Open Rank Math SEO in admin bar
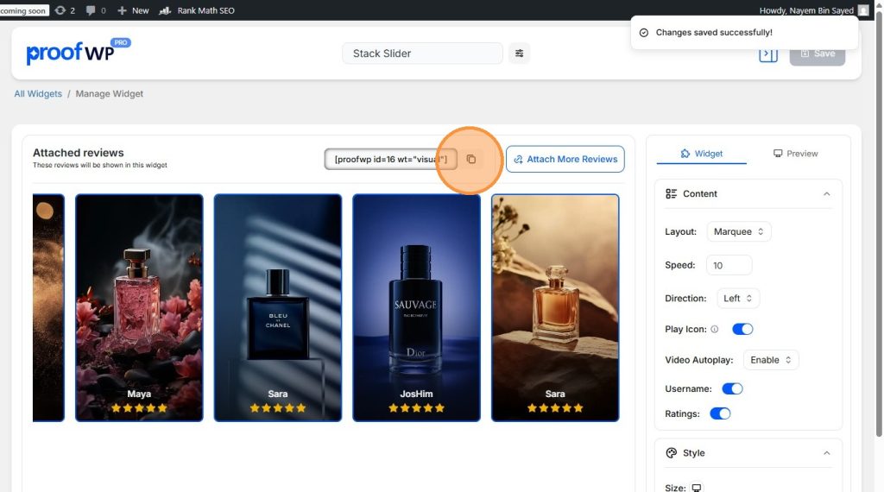The width and height of the screenshot is (884, 492). pos(197,10)
